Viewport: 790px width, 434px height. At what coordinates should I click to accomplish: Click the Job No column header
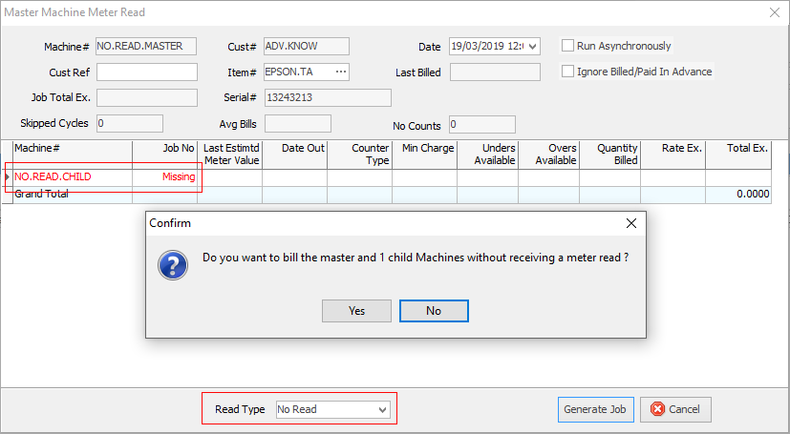coord(178,149)
